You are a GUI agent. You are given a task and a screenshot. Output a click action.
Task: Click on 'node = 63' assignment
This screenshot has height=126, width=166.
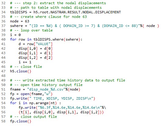pos(19,21)
